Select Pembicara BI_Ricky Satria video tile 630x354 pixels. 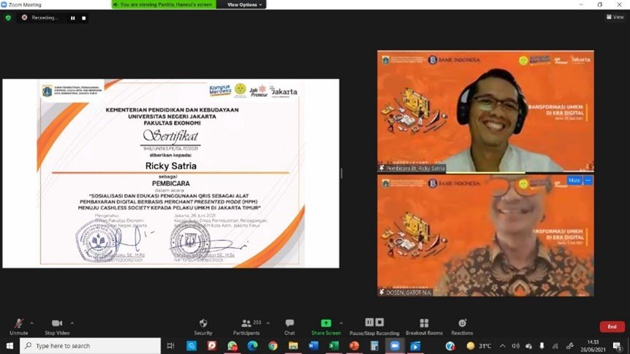coord(485,111)
